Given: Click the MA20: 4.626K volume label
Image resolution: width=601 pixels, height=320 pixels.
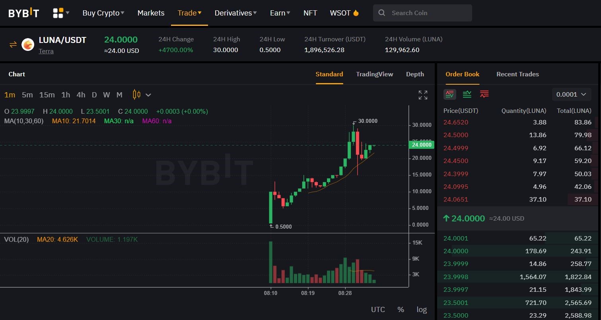Looking at the screenshot, I should tap(57, 240).
